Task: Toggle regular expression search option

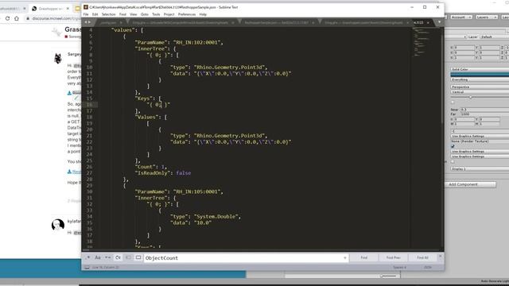Action: [88, 257]
